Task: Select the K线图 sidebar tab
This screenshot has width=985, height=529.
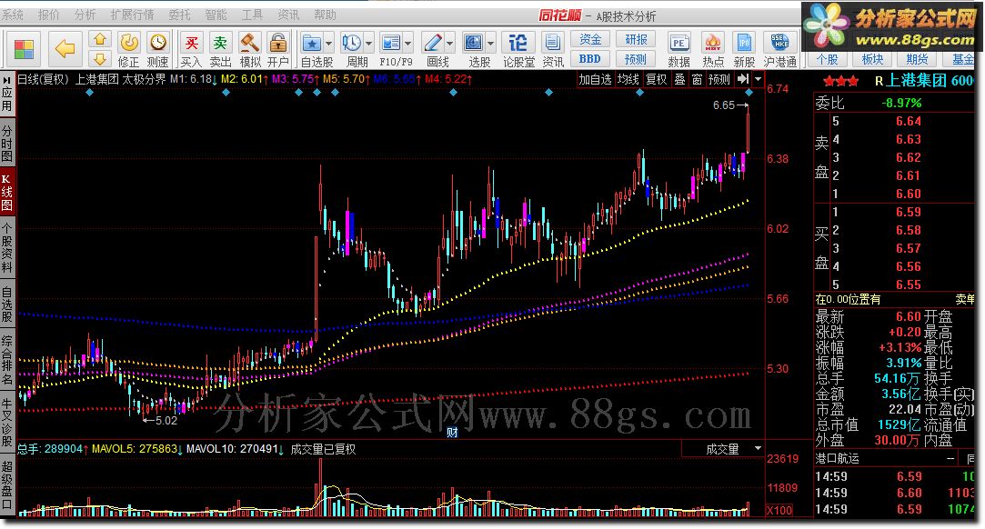Action: (x=7, y=193)
